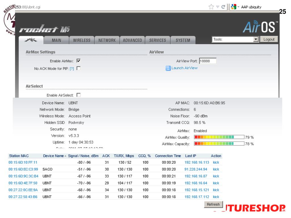Screen dimensions: 291x218
Task: Open last IP 192.168.17.112
Action: pos(197,197)
